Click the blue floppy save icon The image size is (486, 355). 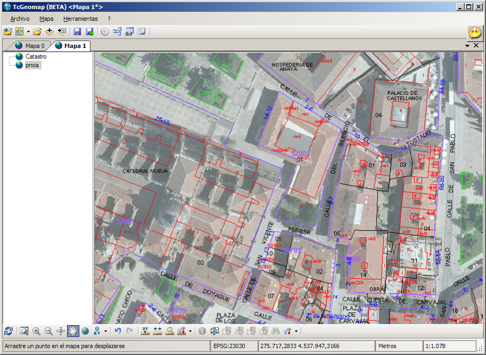tap(77, 31)
